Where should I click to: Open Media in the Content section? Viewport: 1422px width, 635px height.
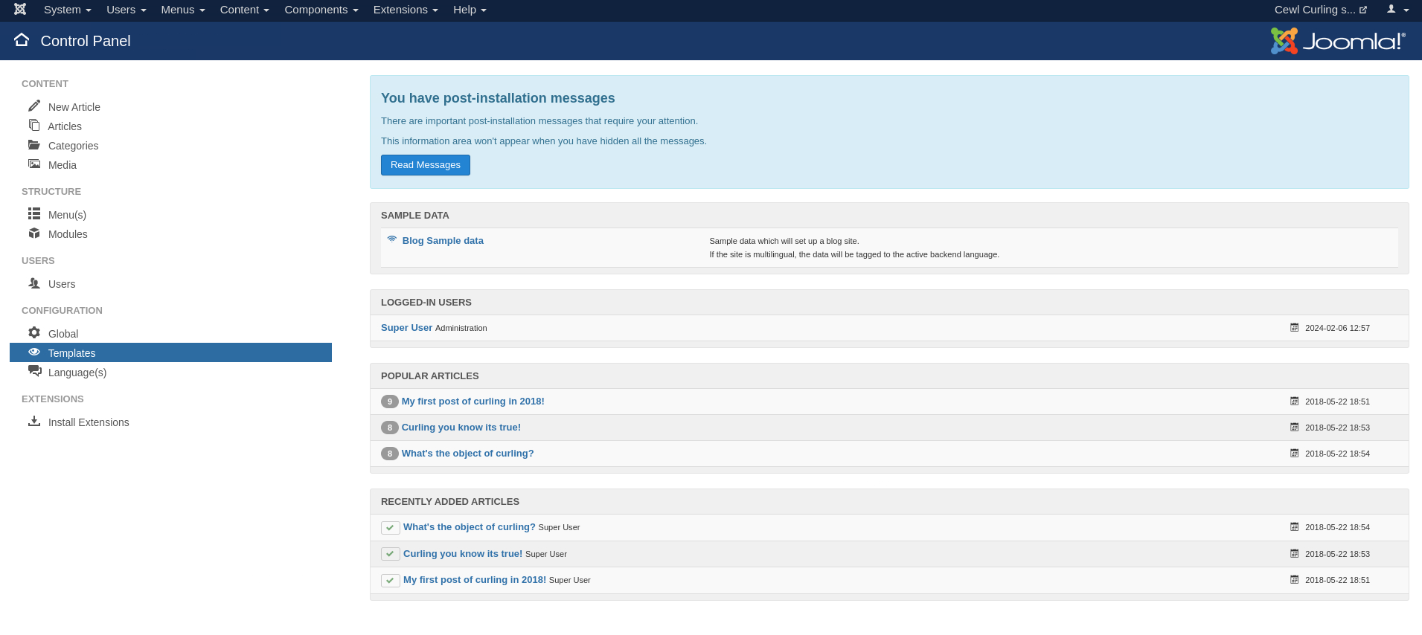pos(63,165)
